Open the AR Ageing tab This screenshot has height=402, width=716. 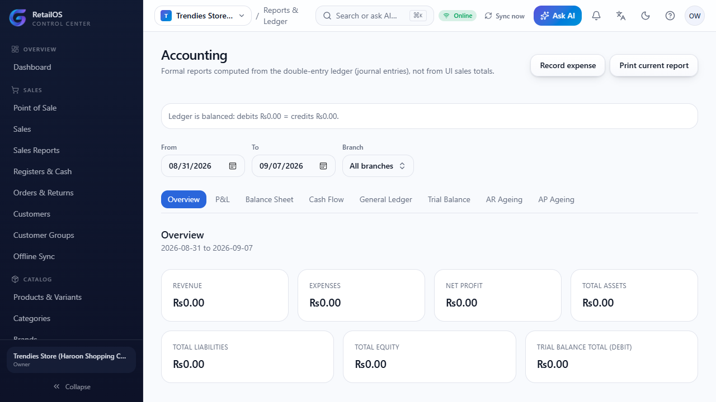504,199
